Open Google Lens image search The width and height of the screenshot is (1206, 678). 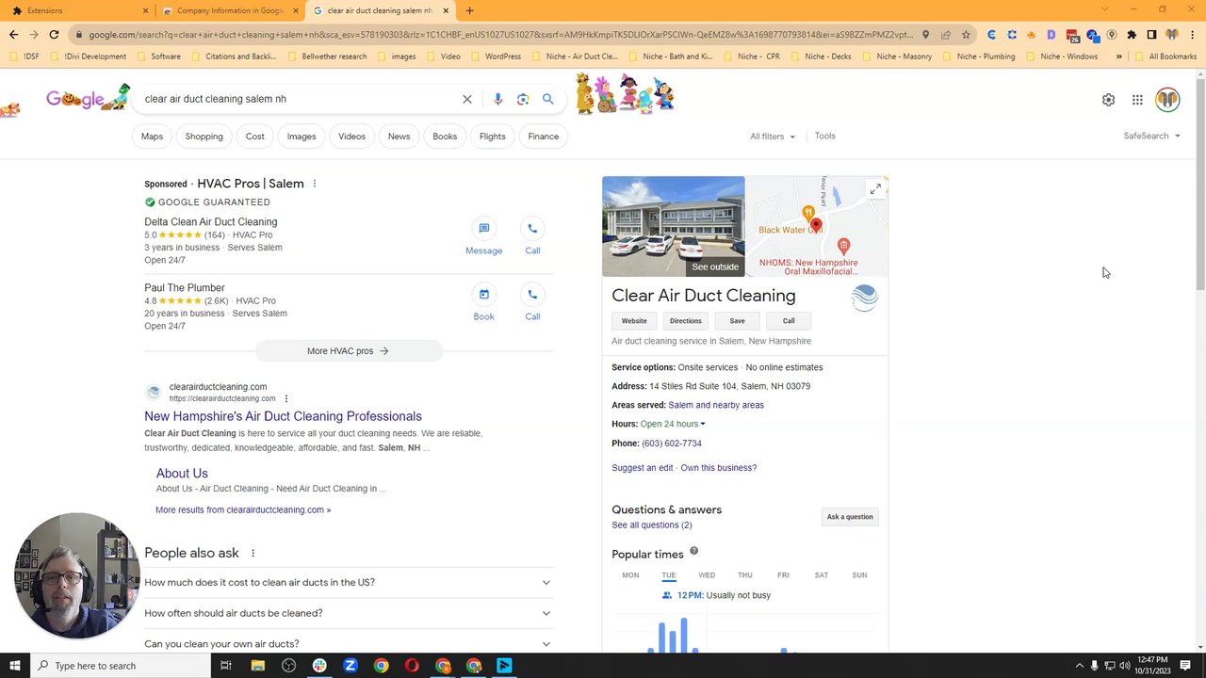[523, 99]
